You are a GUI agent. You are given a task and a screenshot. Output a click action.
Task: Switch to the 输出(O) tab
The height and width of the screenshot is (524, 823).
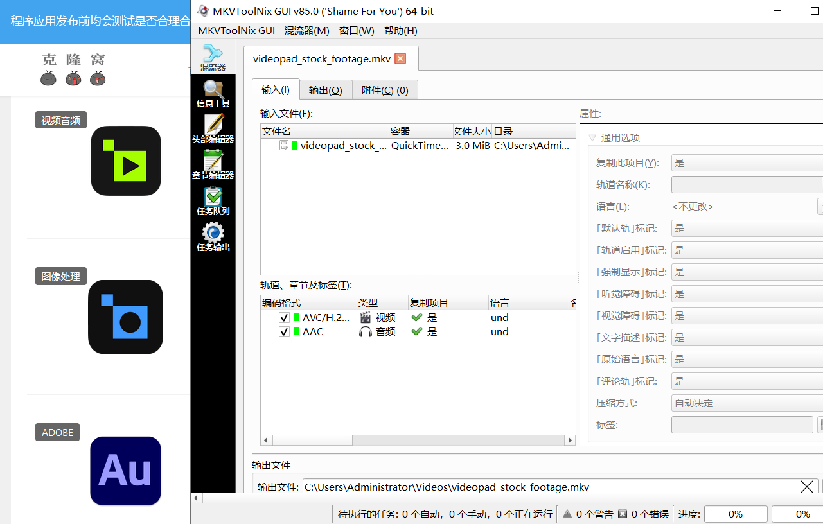tap(326, 91)
